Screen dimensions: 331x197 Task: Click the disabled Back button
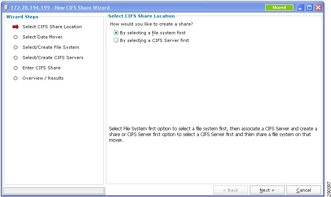point(230,190)
